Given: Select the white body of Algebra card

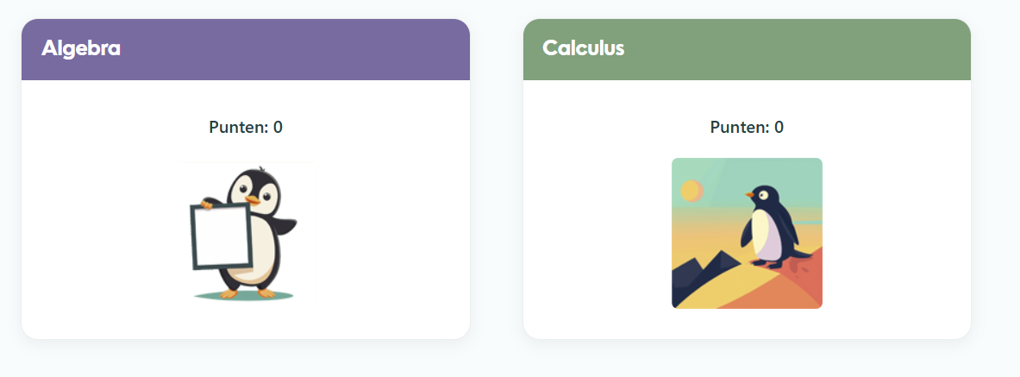Looking at the screenshot, I should click(246, 210).
